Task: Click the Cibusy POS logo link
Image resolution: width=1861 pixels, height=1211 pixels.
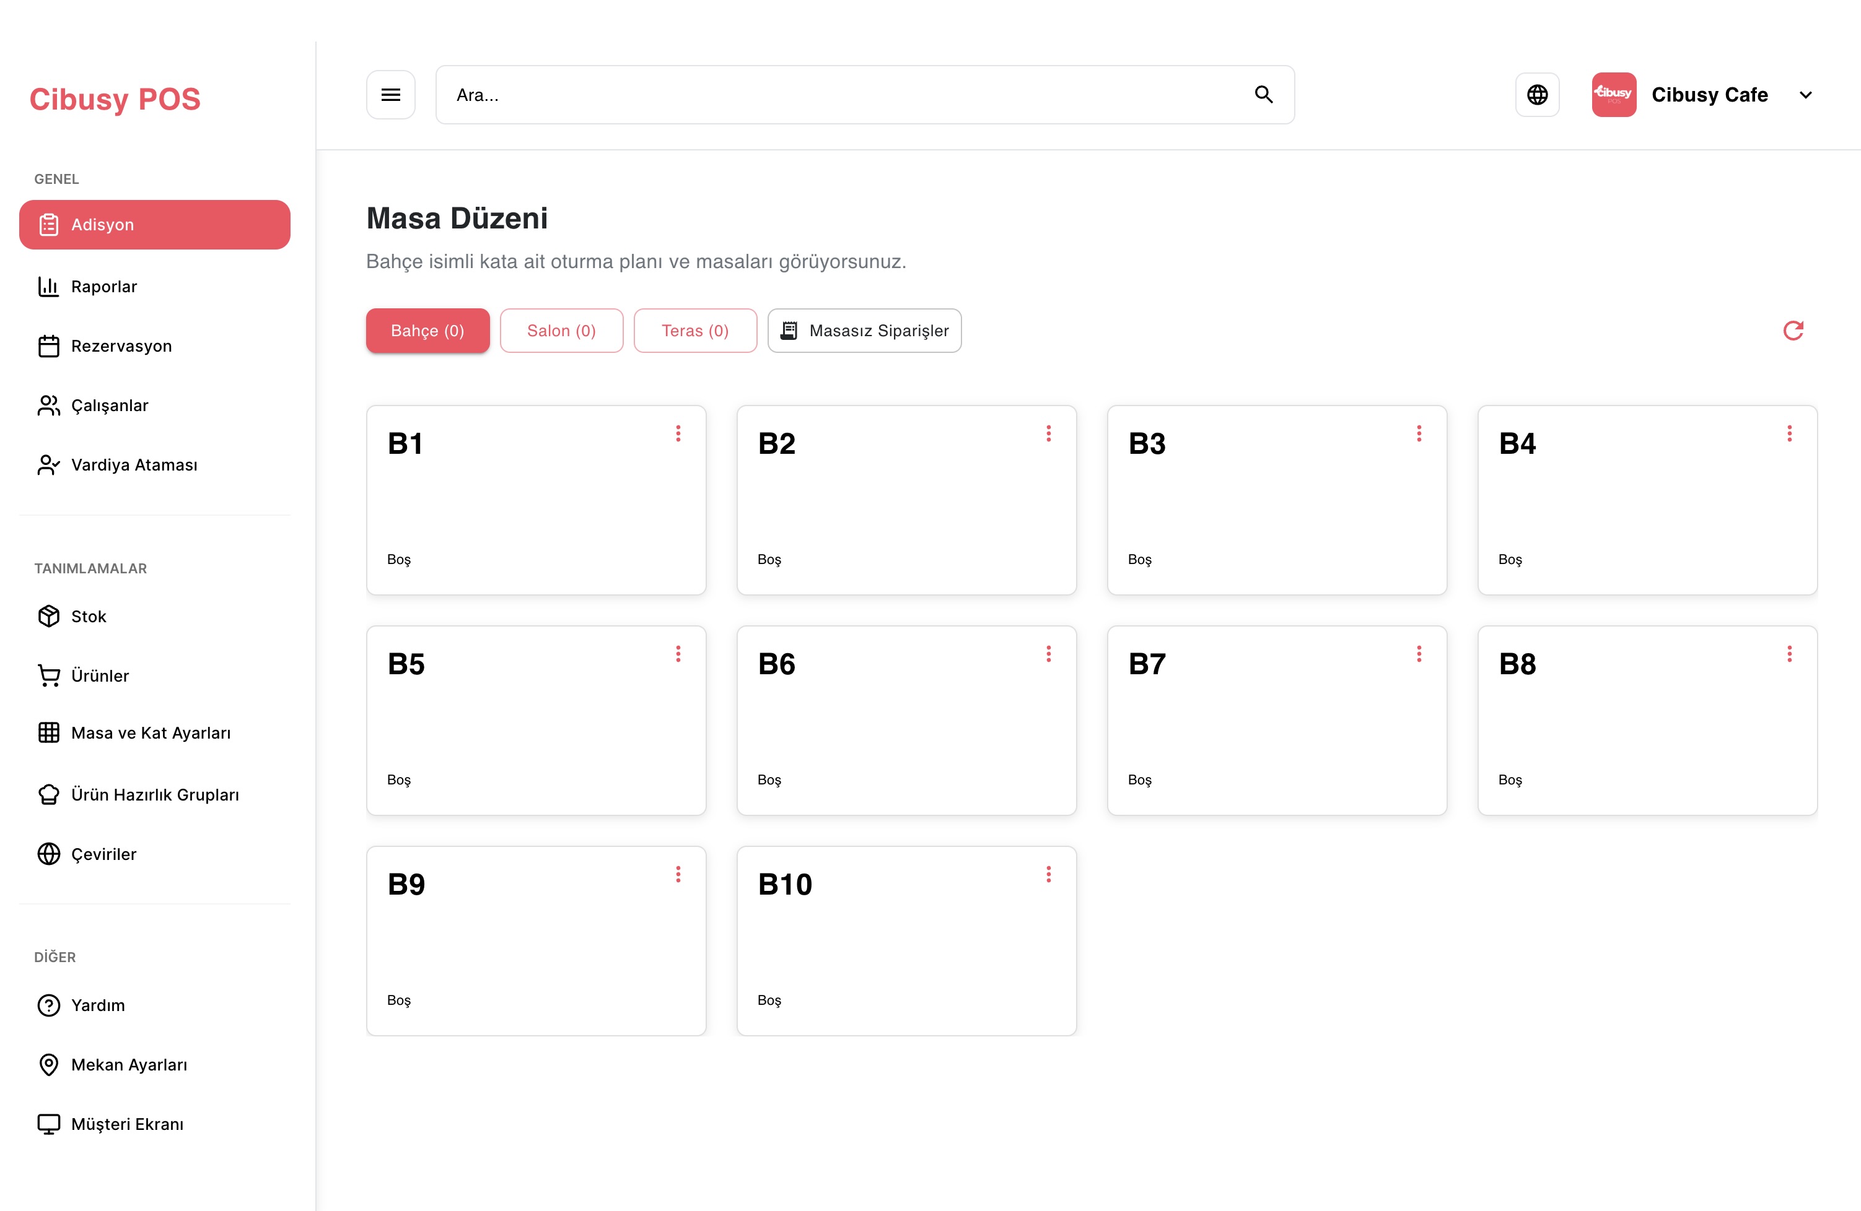Action: click(x=115, y=99)
